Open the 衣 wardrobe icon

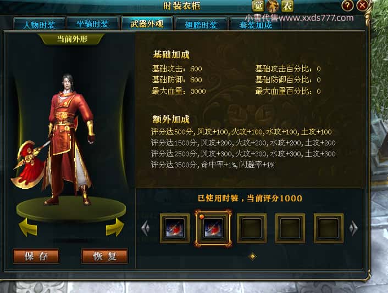tap(287, 5)
